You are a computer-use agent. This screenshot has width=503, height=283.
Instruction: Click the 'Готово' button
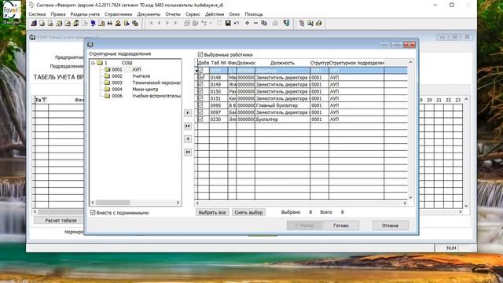point(341,226)
